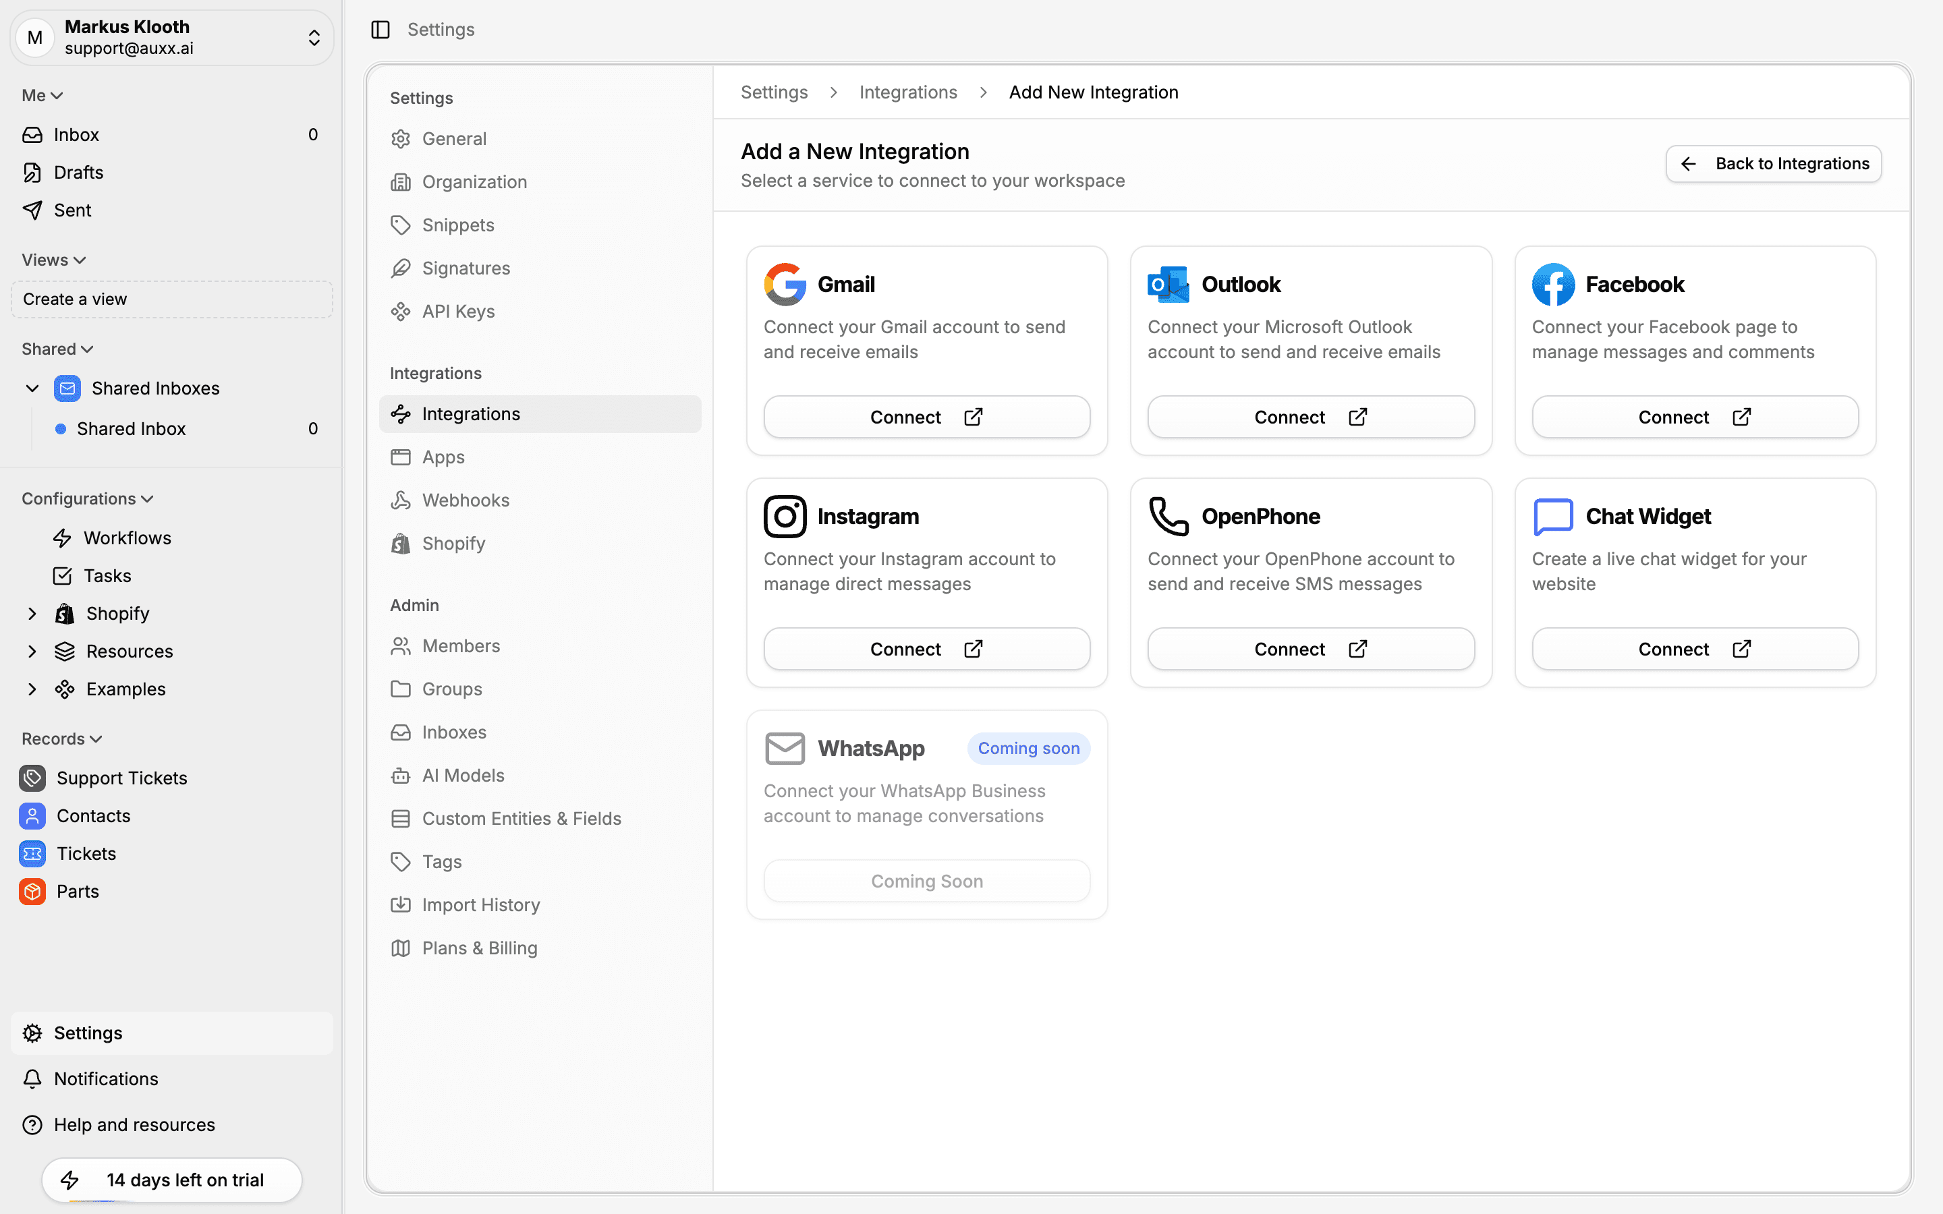Click the Outlook logo icon
The width and height of the screenshot is (1943, 1214).
(1168, 284)
